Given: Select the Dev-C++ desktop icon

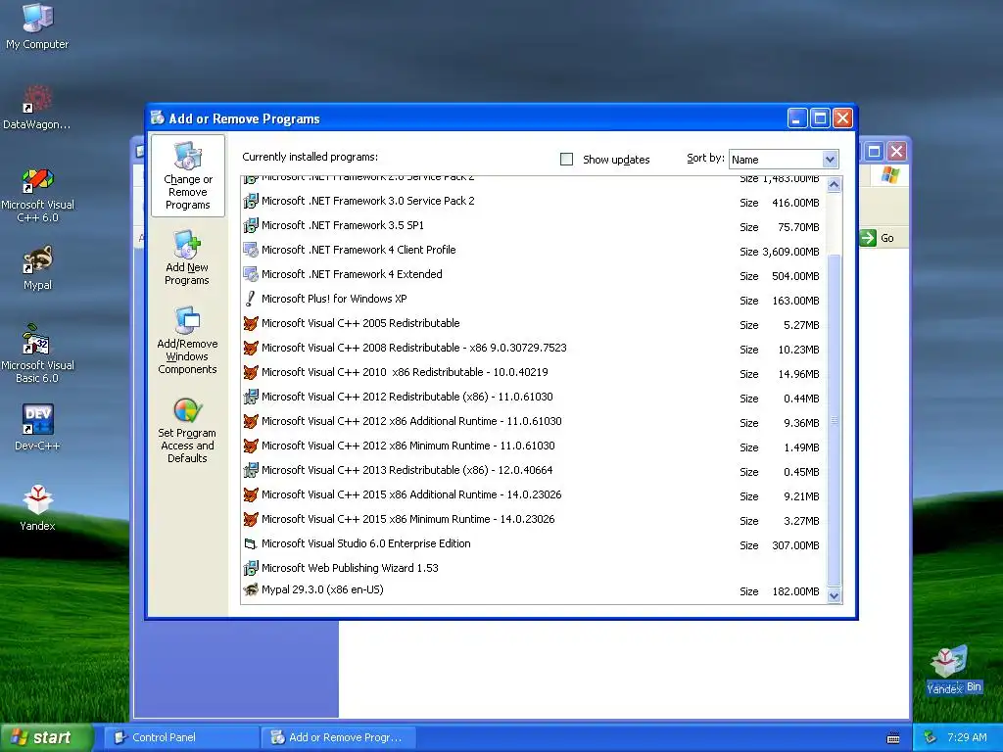Looking at the screenshot, I should [x=37, y=427].
